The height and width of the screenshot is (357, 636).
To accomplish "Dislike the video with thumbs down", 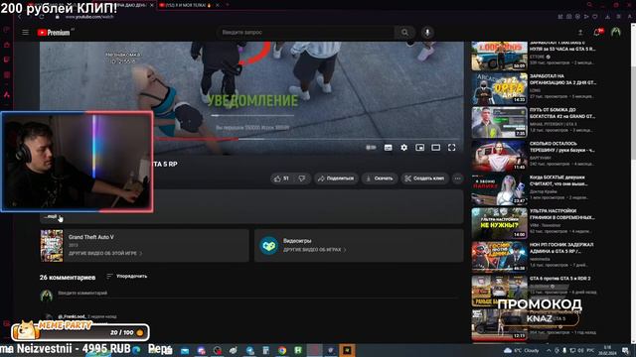I will coord(302,178).
